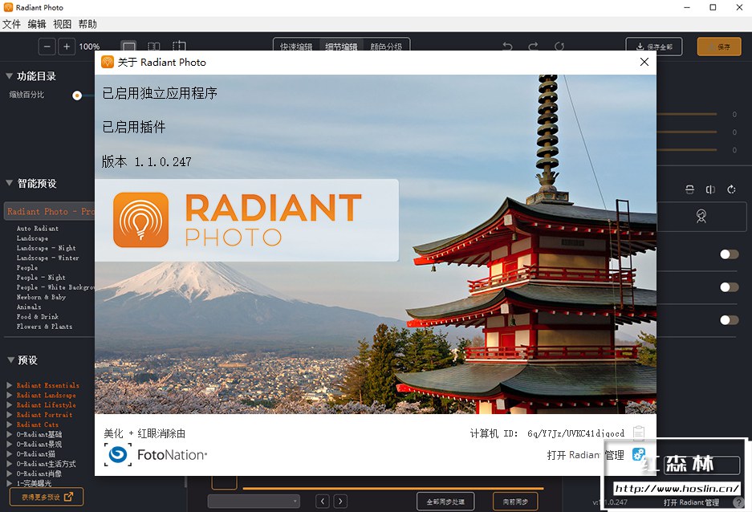Go to next image arrow button
This screenshot has width=752, height=512.
coord(340,502)
